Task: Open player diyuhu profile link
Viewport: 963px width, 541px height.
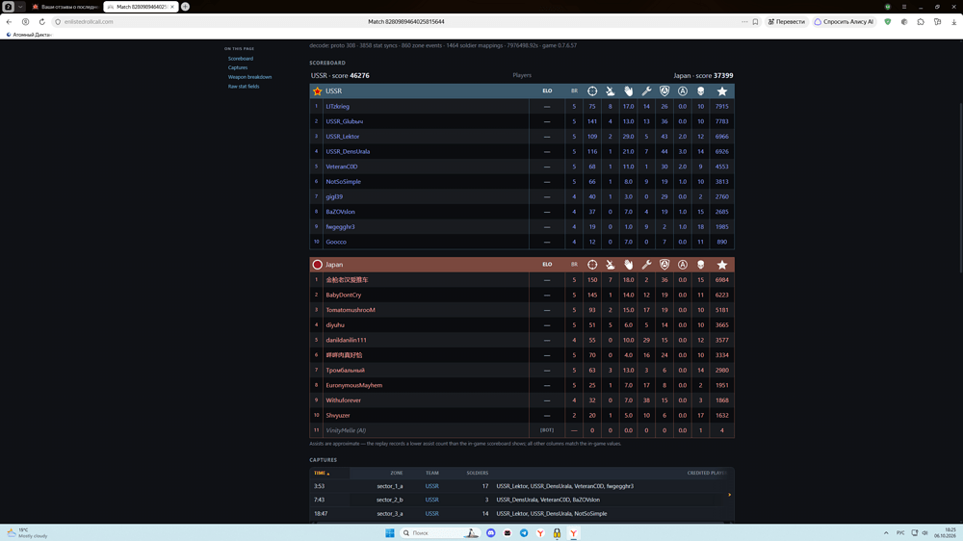Action: [335, 324]
